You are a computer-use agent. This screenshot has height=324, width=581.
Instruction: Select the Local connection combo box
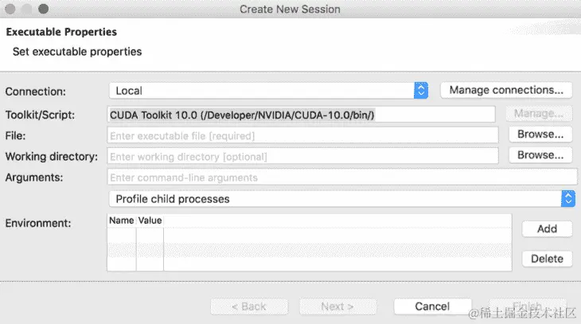(269, 91)
